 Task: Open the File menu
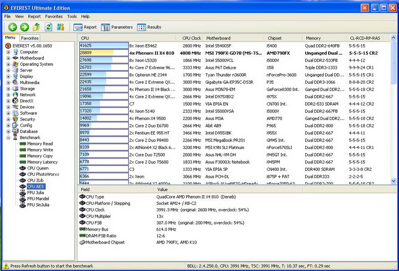tap(7, 16)
